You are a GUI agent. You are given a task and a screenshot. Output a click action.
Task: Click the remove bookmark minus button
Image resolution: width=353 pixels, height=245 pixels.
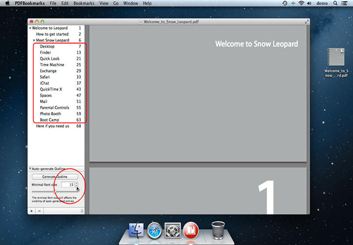click(39, 211)
